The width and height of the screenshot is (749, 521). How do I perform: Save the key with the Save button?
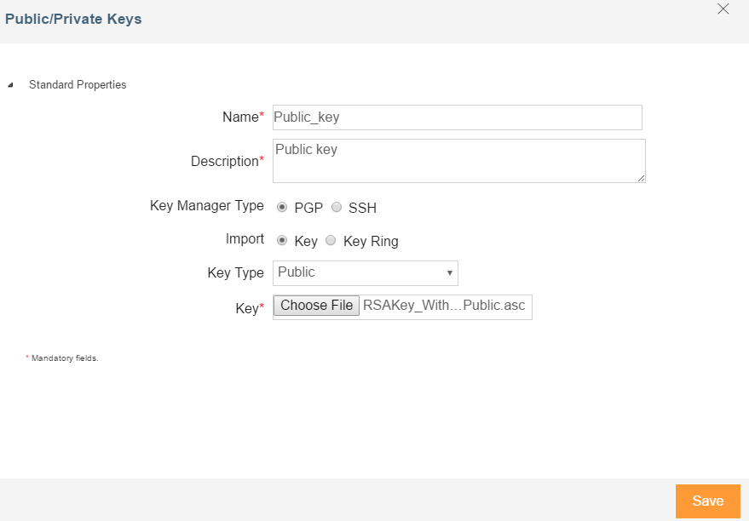pyautogui.click(x=707, y=501)
